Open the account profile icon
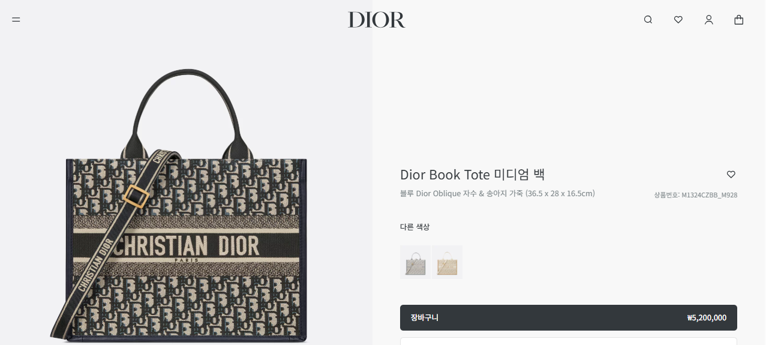The width and height of the screenshot is (766, 345). point(709,20)
